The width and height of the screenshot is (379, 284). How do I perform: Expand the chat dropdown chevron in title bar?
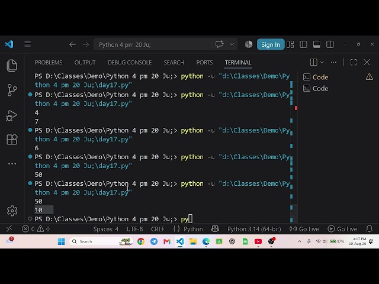pyautogui.click(x=232, y=44)
